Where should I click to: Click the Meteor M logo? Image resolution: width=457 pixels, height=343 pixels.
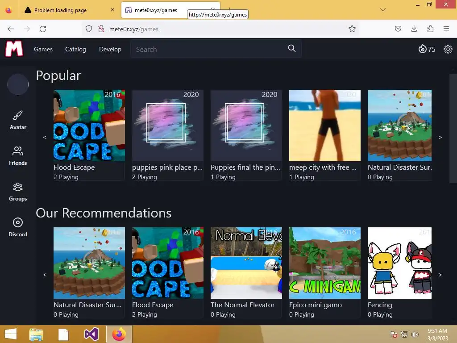14,49
